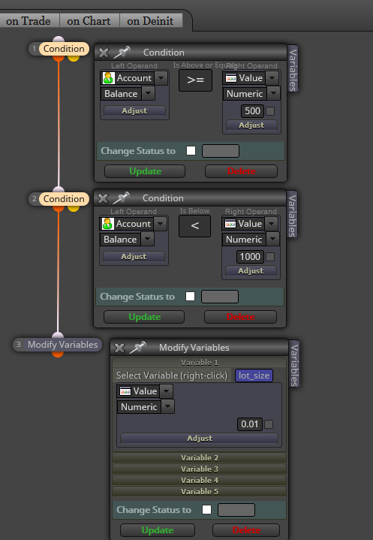Switch to the on Chart tab

(x=89, y=21)
